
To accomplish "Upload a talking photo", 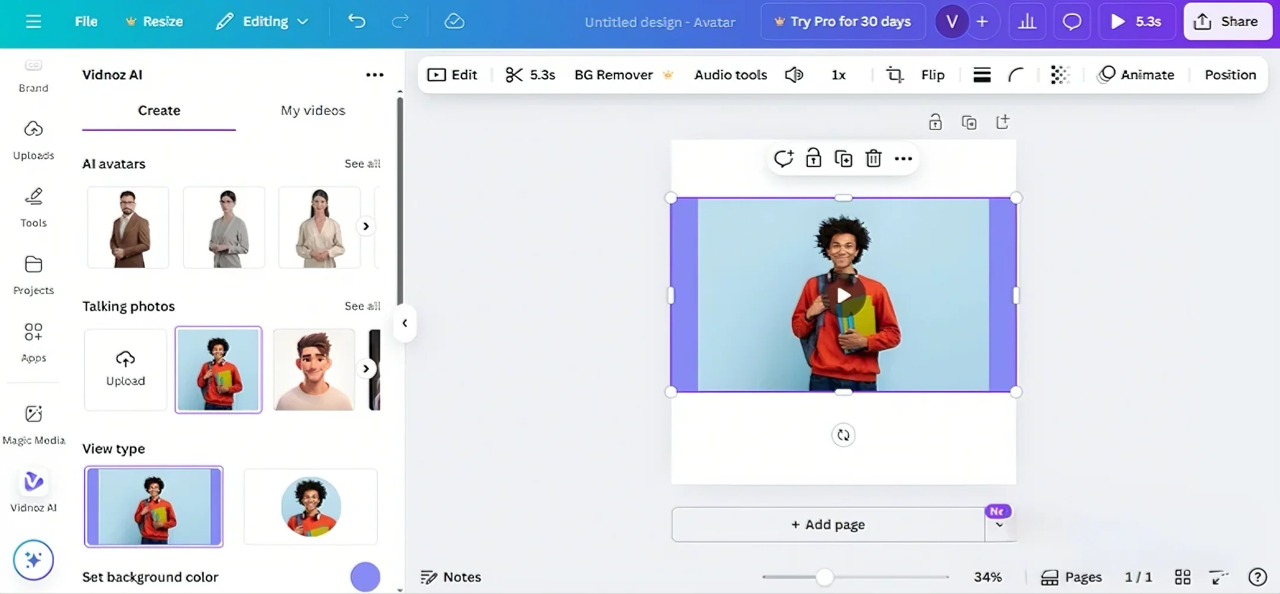I will click(126, 370).
